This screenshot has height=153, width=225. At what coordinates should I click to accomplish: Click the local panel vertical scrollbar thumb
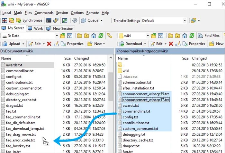pyautogui.click(x=111, y=86)
